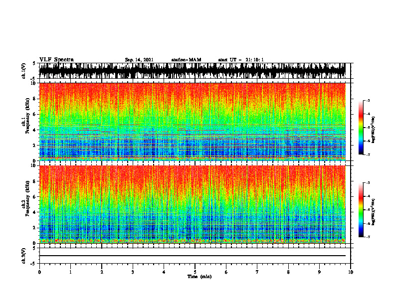Click the 'Time (min)' axis label
This screenshot has width=395, height=305.
(199, 277)
